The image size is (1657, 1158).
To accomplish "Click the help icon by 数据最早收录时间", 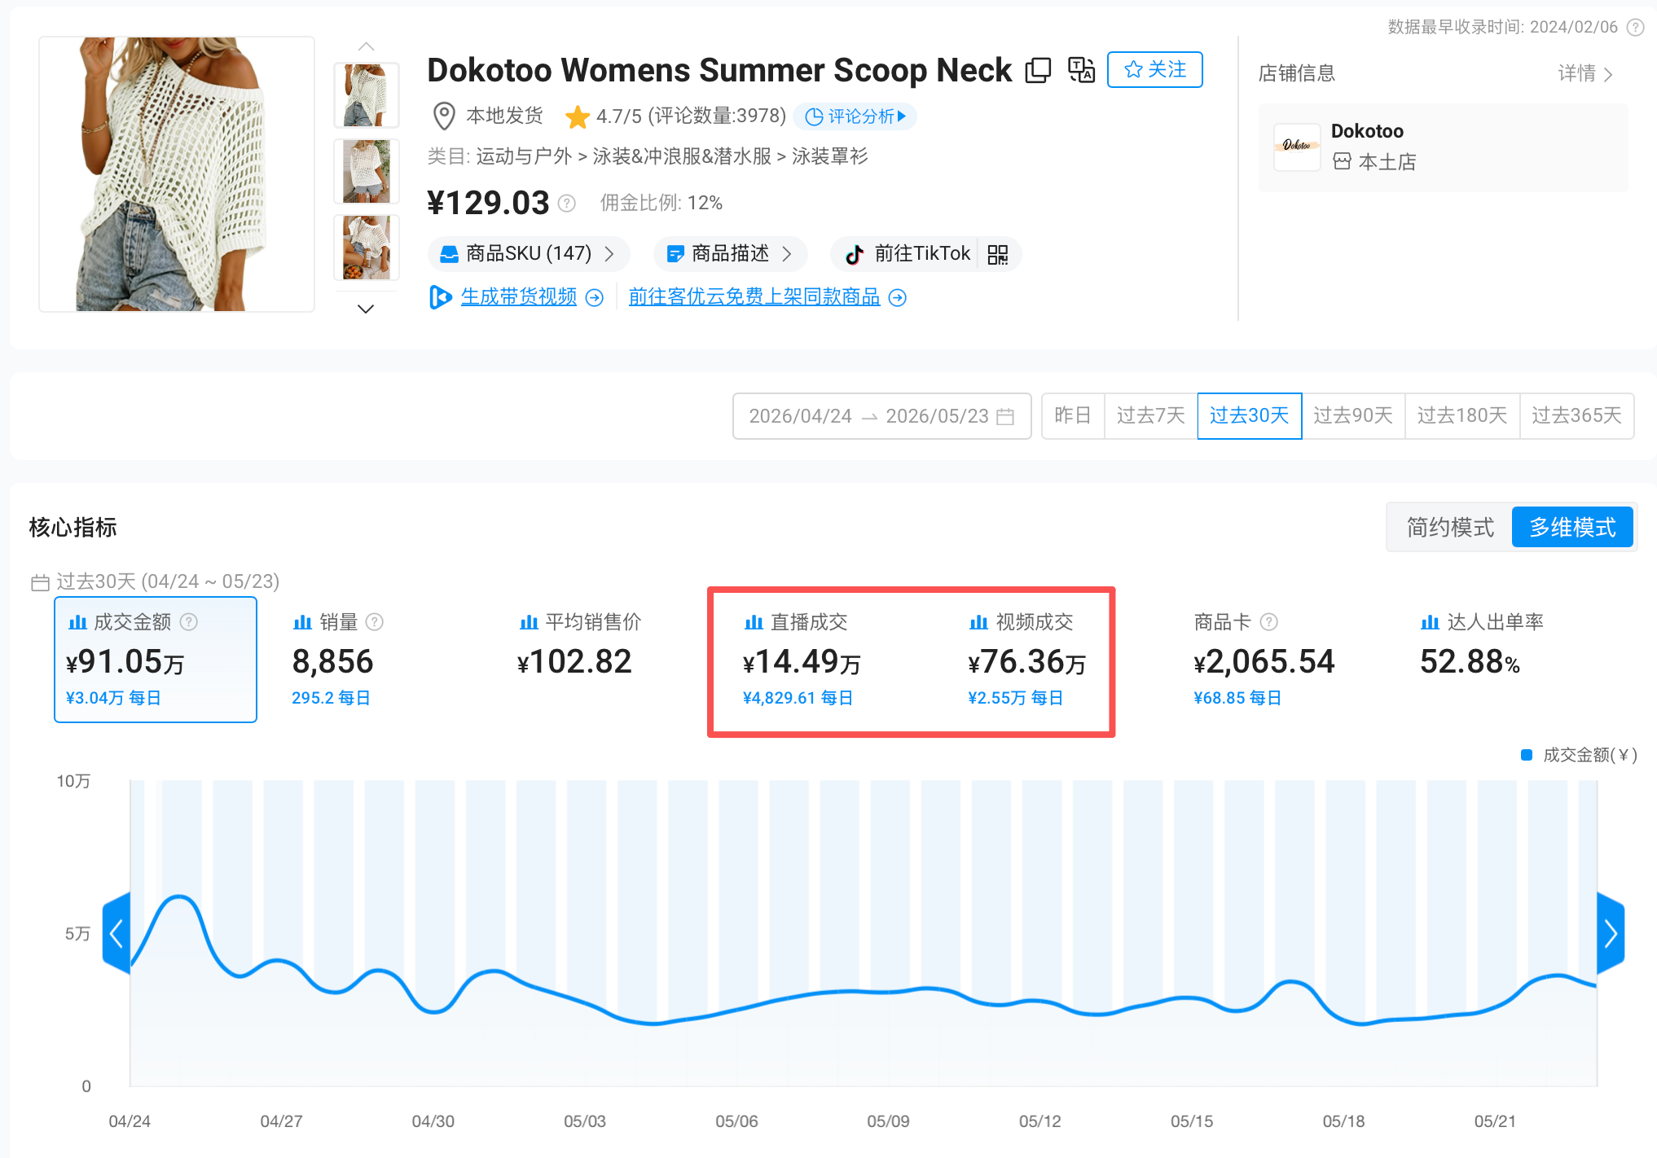I will click(1635, 27).
